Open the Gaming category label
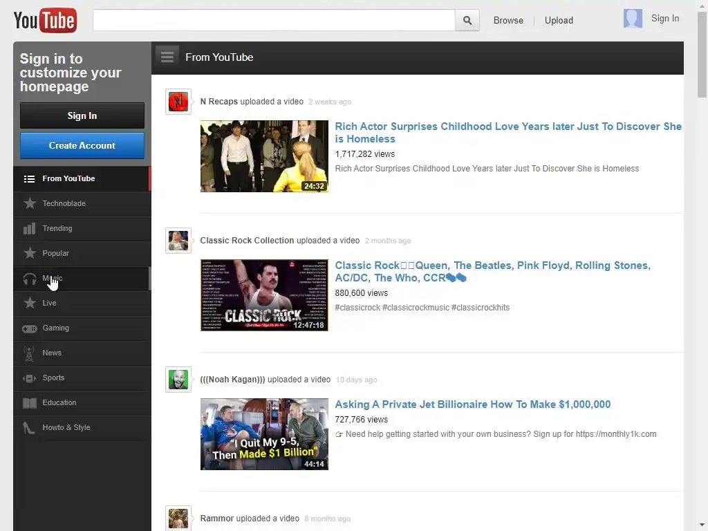This screenshot has width=708, height=531. [55, 328]
